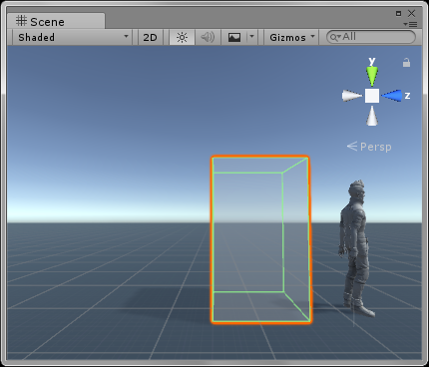Open effects dropdown arrow next to image icon

pyautogui.click(x=251, y=37)
